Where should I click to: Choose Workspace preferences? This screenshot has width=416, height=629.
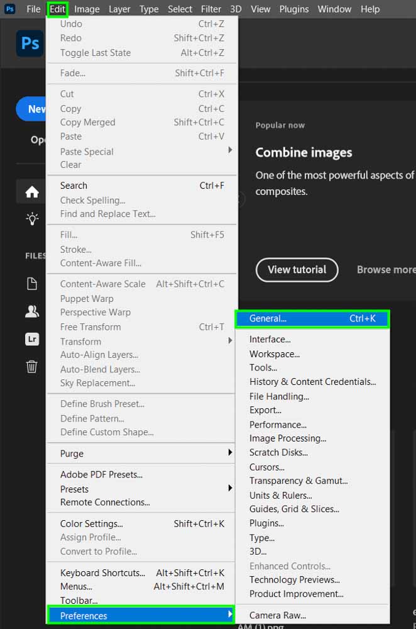click(x=312, y=353)
